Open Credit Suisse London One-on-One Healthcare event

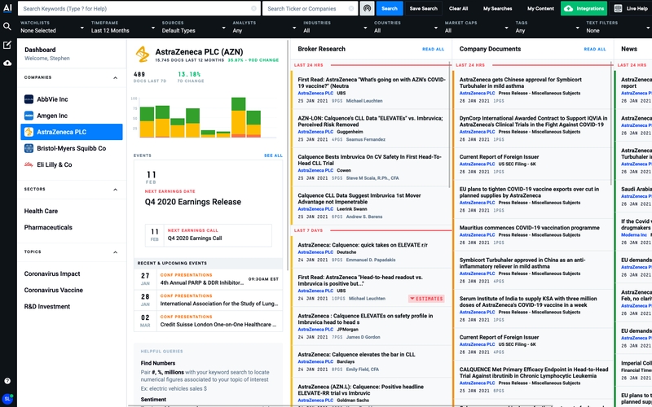tap(209, 321)
